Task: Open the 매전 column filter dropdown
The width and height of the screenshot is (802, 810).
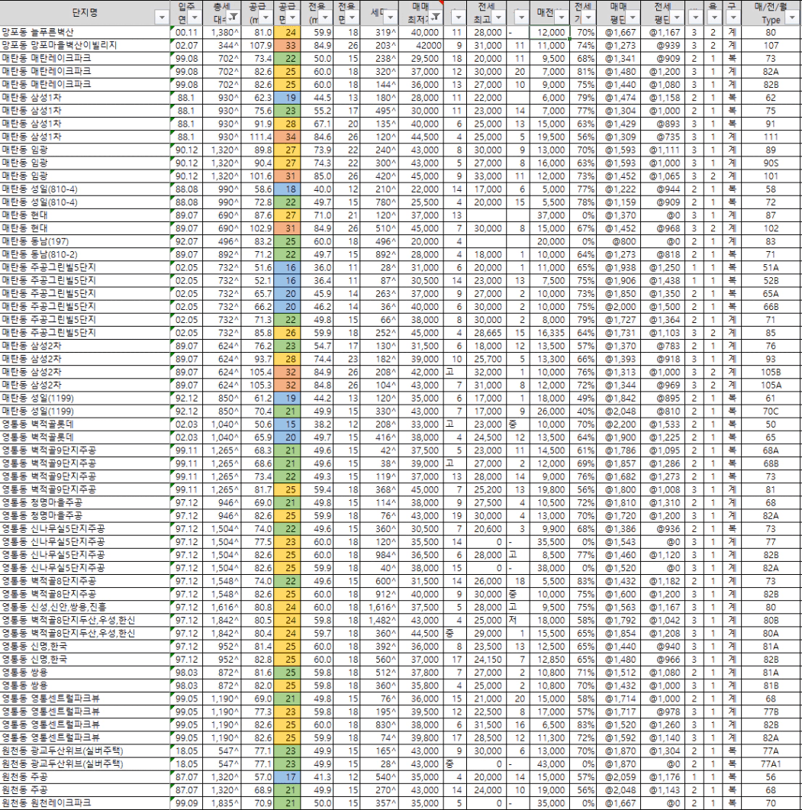Action: coord(562,18)
